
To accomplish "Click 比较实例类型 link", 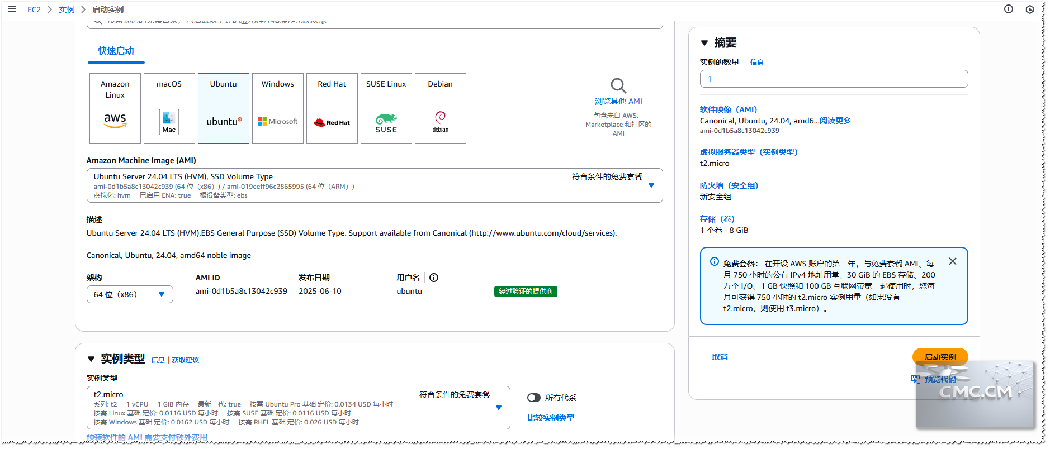I will (551, 418).
